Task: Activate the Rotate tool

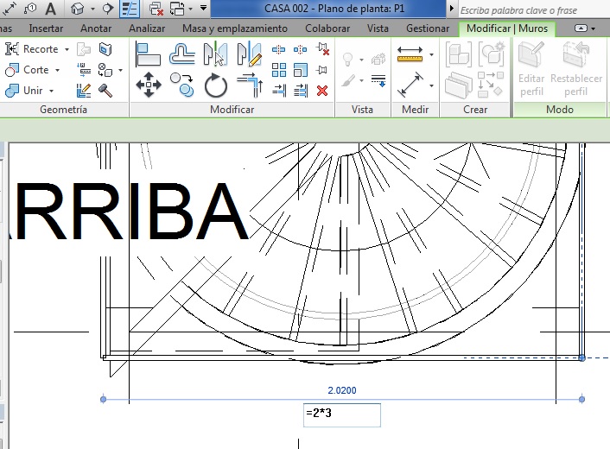Action: coord(215,85)
